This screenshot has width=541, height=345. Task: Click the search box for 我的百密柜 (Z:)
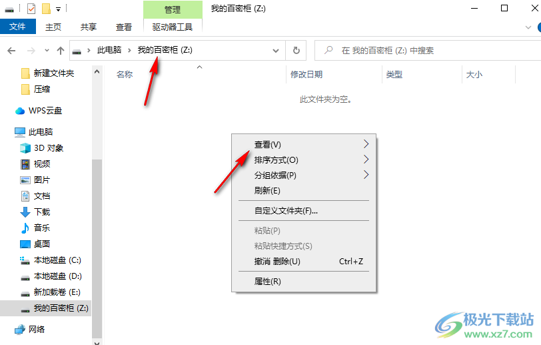[428, 51]
